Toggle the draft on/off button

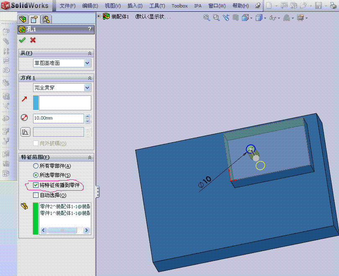[x=26, y=132]
